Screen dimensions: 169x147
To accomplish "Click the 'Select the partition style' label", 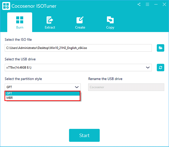I will [x=23, y=79].
